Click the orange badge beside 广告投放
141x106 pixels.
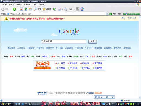(98, 93)
